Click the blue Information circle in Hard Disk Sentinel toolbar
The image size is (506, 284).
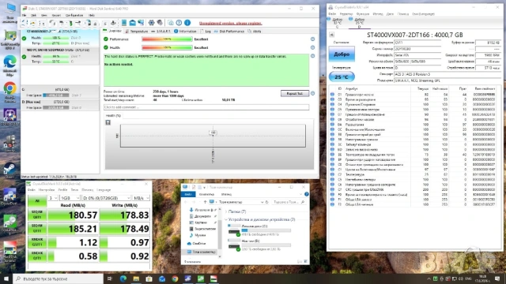[x=187, y=23]
